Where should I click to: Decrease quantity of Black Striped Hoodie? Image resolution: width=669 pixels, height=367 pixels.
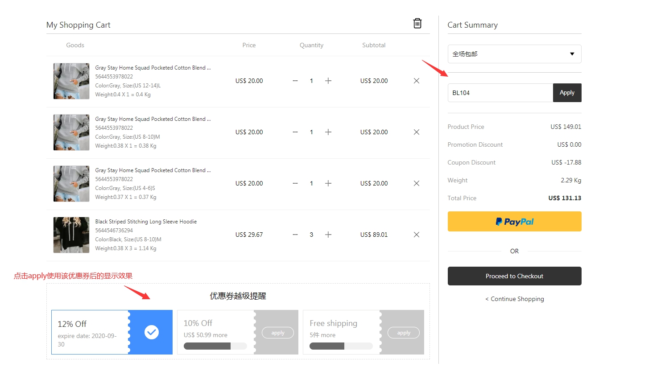point(295,235)
